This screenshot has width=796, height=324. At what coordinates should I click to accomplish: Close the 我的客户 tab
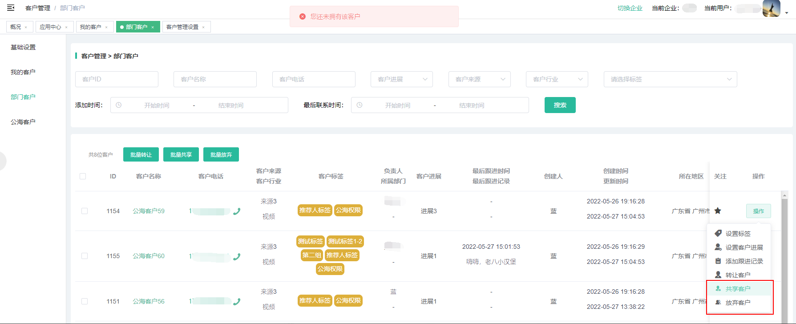click(x=107, y=27)
